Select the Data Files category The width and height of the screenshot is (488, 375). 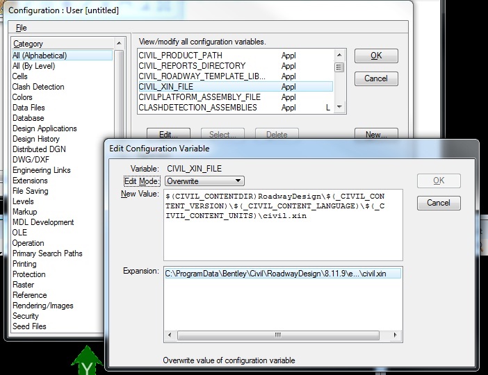click(x=29, y=108)
